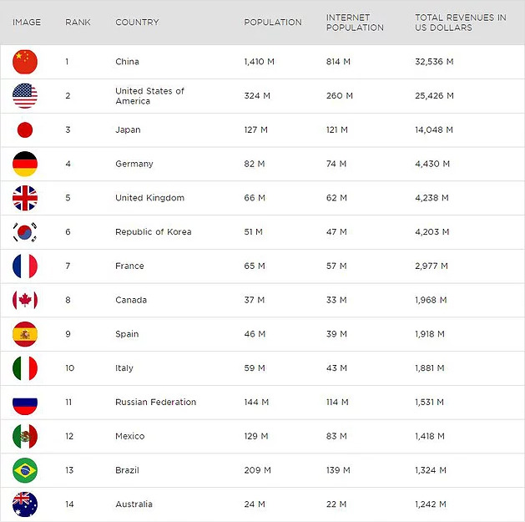The height and width of the screenshot is (522, 525).
Task: Click the RANK column header
Action: click(x=78, y=23)
